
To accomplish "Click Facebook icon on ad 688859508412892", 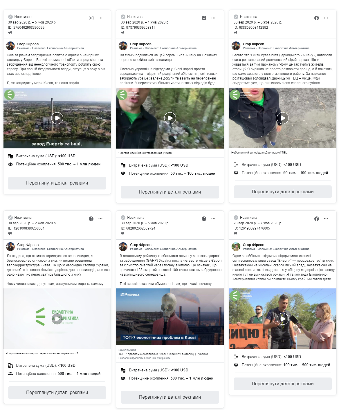I will click(x=317, y=18).
